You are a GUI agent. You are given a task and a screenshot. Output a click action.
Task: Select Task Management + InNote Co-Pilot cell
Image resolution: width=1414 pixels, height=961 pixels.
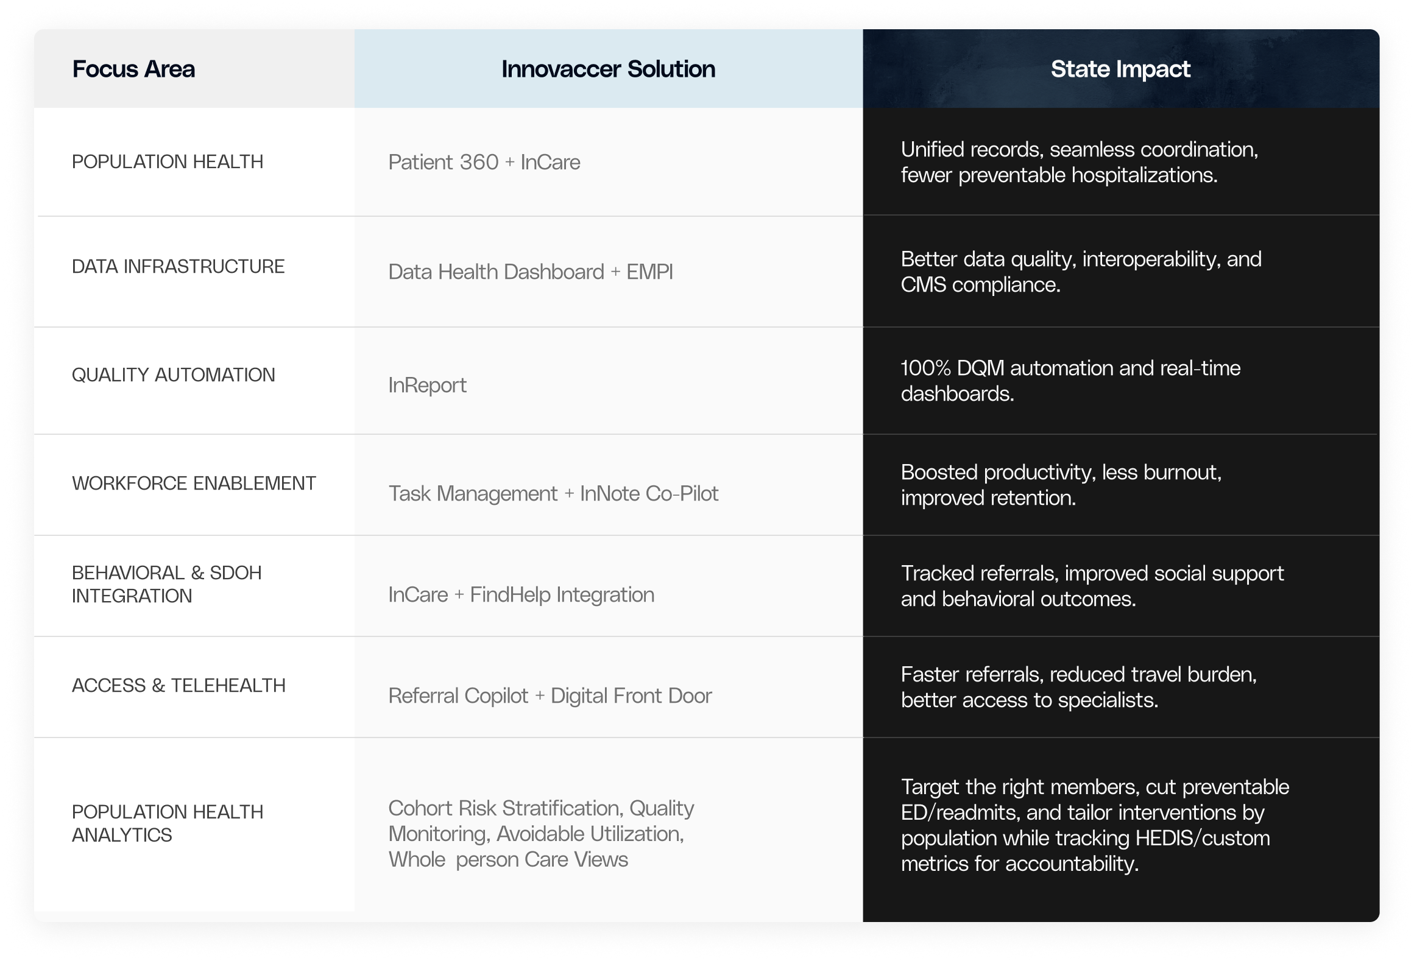553,493
